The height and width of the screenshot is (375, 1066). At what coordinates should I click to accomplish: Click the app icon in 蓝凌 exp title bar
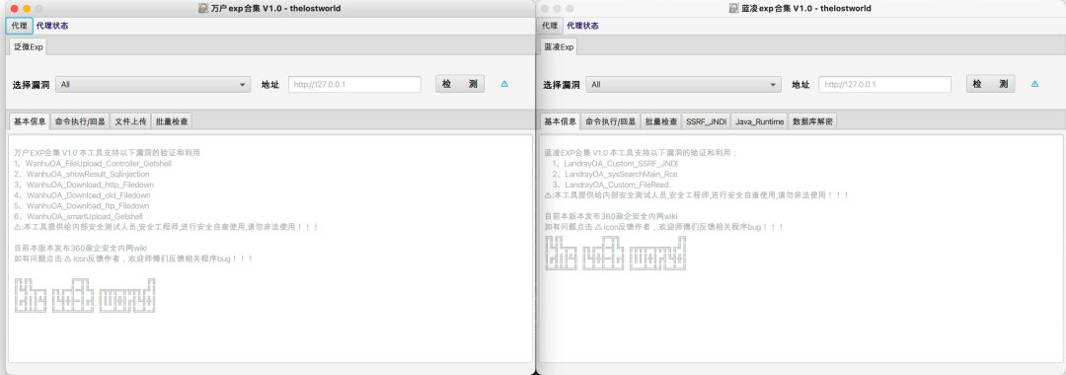pos(733,8)
